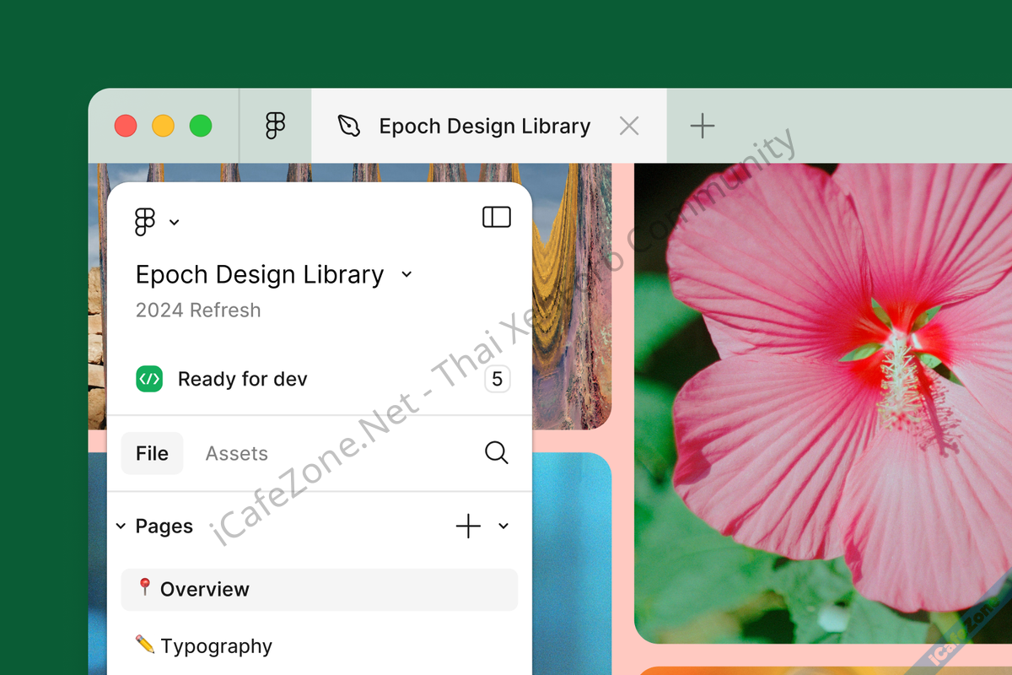Collapse the Pages section
Image resolution: width=1012 pixels, height=675 pixels.
pos(121,526)
